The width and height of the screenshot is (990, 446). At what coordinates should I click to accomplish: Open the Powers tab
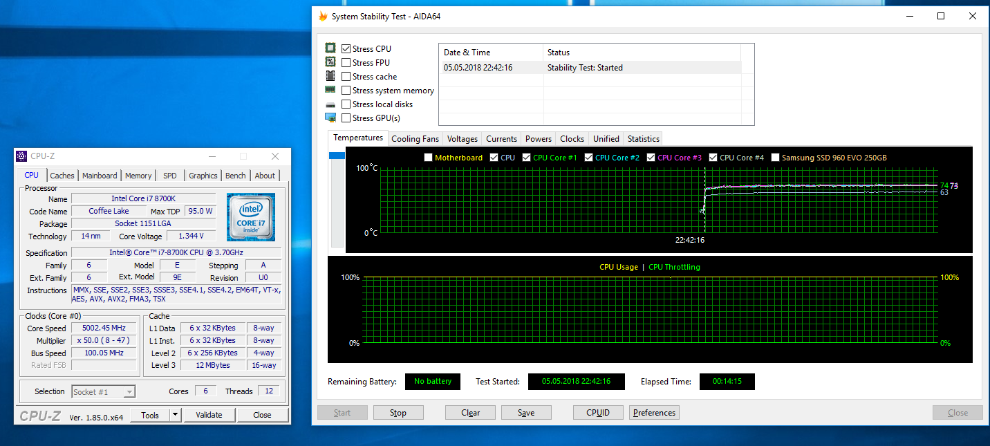(538, 138)
